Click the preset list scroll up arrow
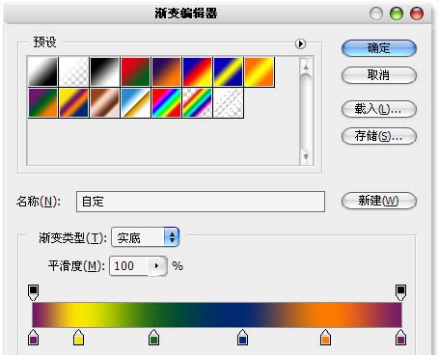439x355 pixels. tap(306, 67)
